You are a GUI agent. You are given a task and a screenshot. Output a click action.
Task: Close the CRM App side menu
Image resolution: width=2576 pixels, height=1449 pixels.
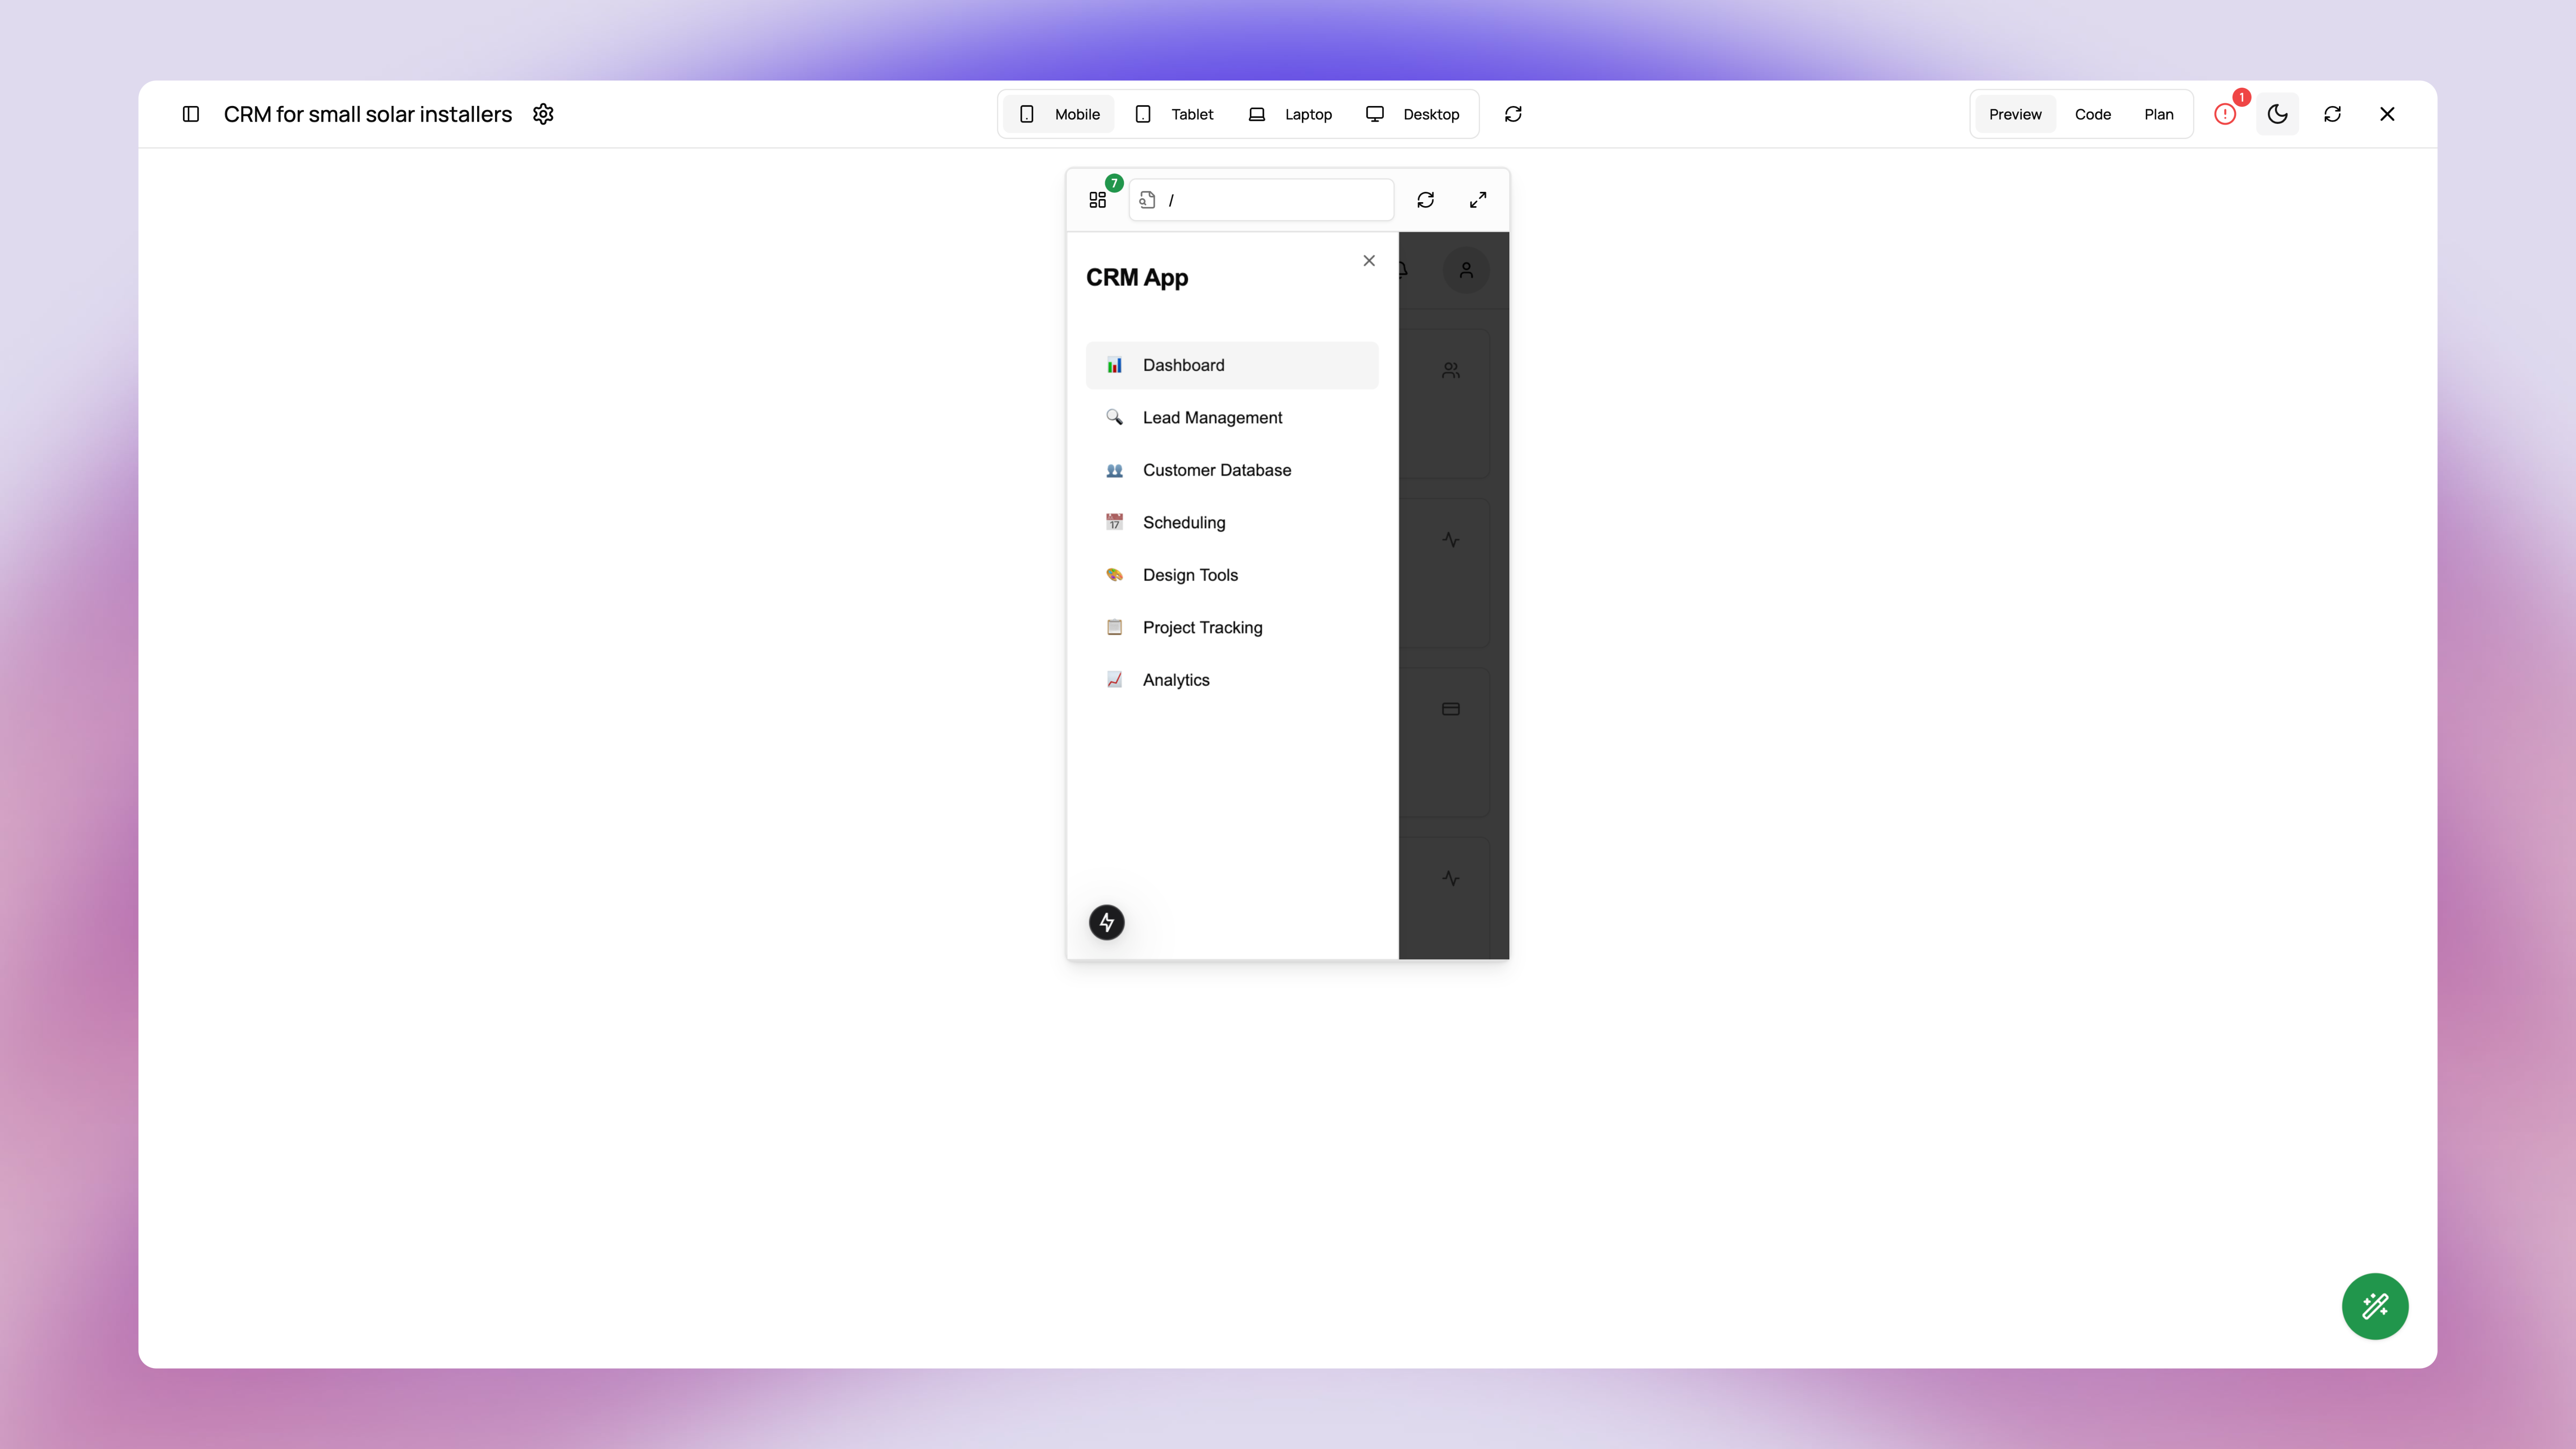pyautogui.click(x=1369, y=261)
